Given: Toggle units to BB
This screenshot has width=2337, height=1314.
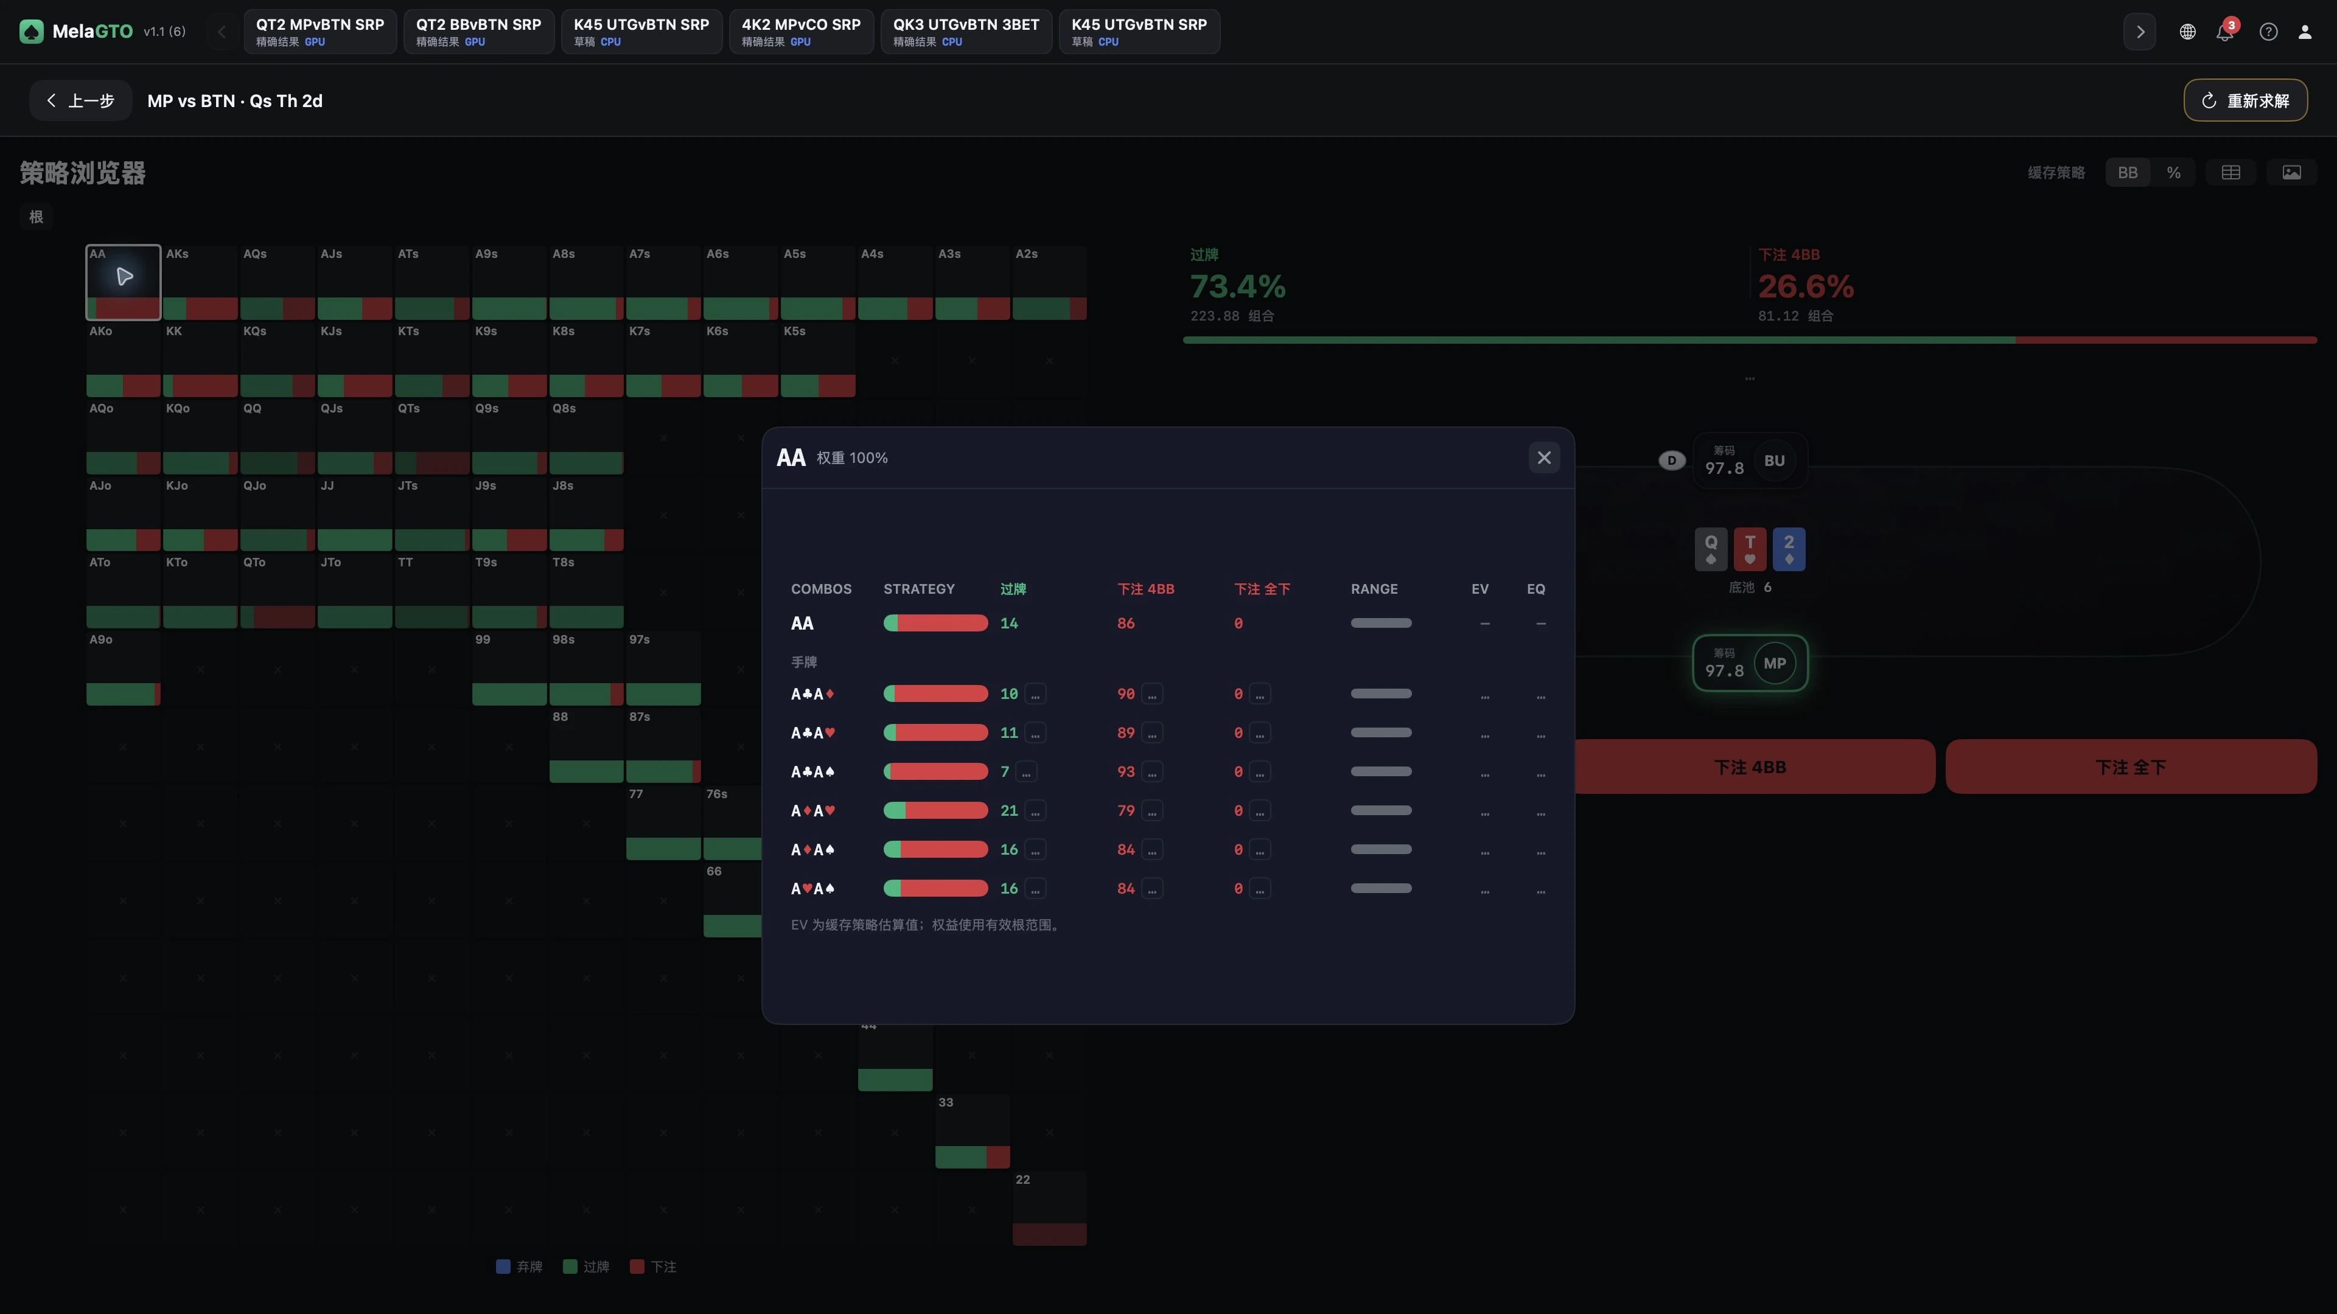Looking at the screenshot, I should click(2128, 172).
